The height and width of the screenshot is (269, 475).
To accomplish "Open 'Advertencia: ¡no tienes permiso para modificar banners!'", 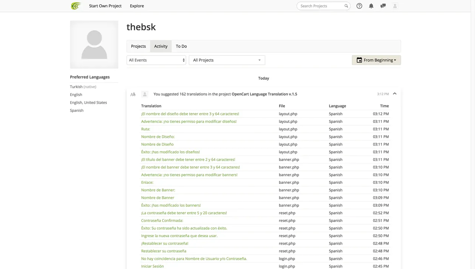I will [x=189, y=175].
